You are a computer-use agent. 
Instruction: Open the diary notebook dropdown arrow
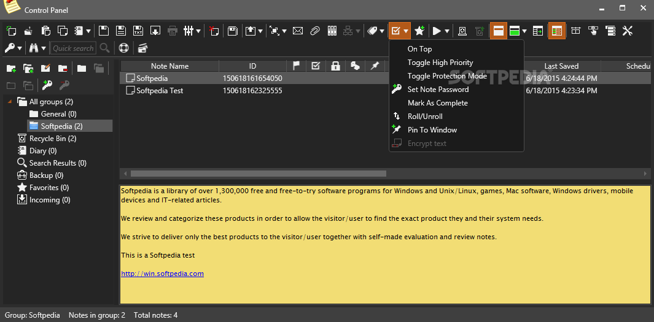pyautogui.click(x=88, y=31)
